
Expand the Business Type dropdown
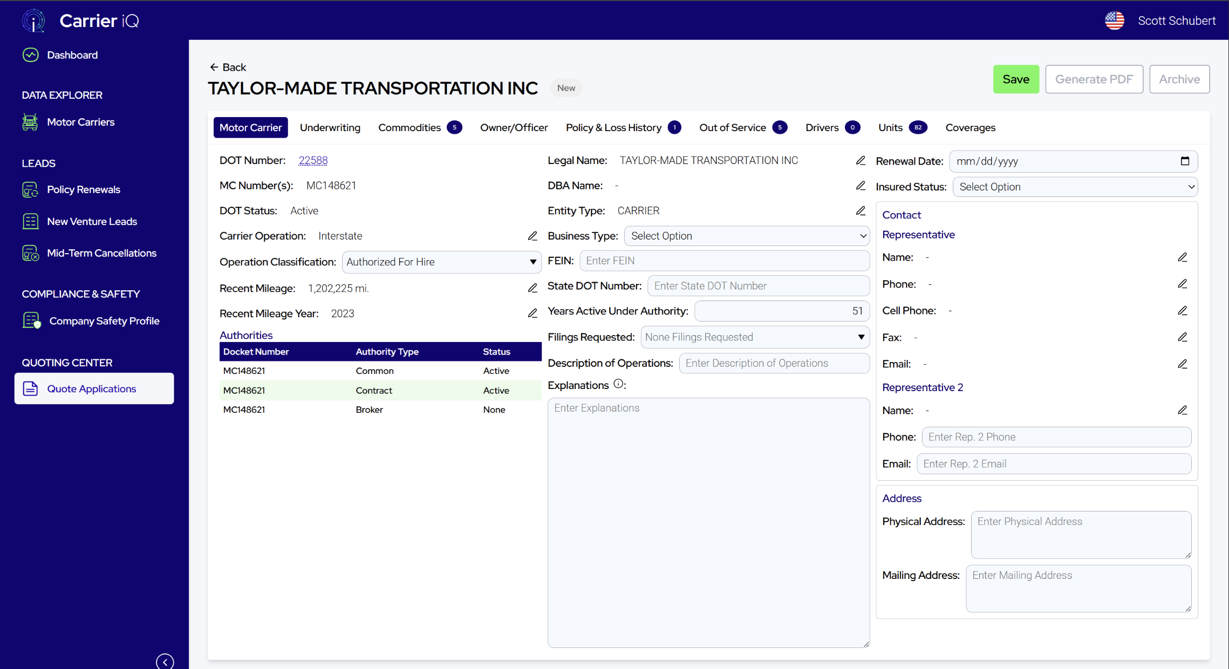click(x=747, y=236)
